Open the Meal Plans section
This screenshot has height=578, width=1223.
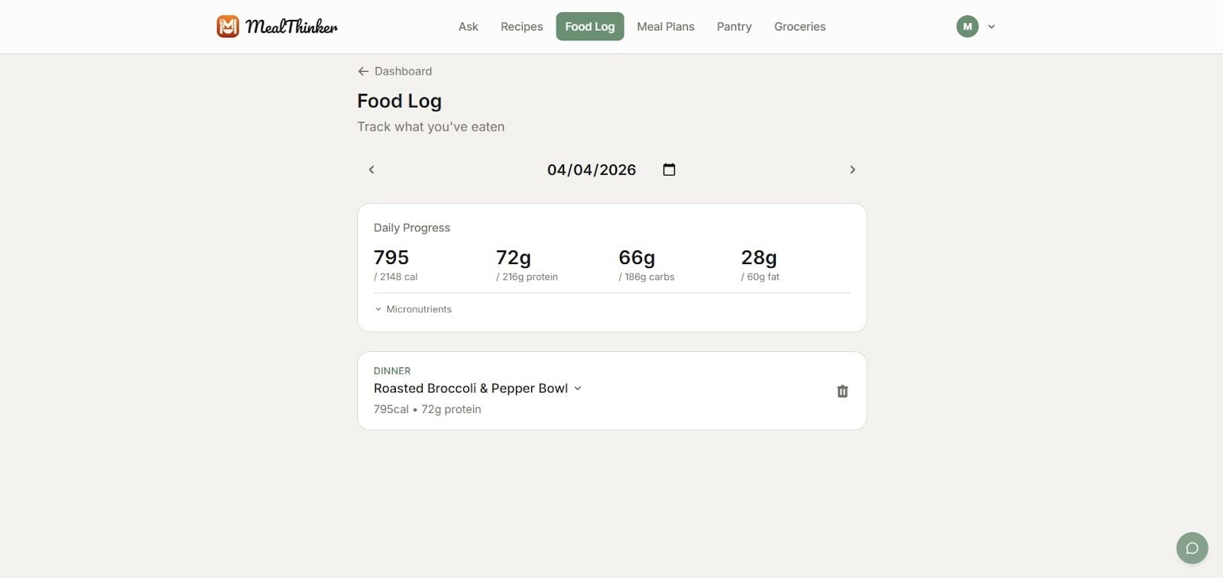pyautogui.click(x=665, y=26)
